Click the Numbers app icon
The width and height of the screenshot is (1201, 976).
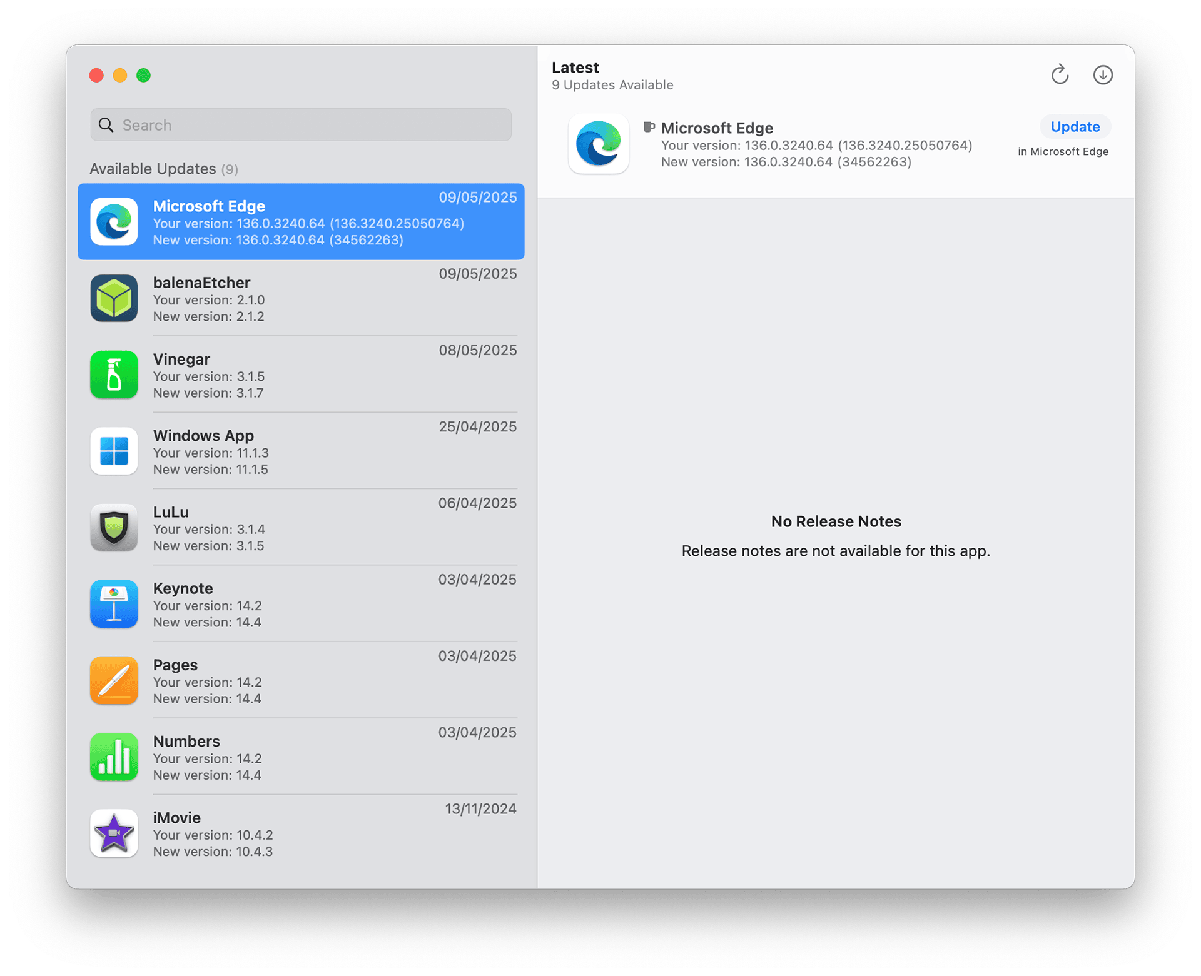tap(114, 757)
